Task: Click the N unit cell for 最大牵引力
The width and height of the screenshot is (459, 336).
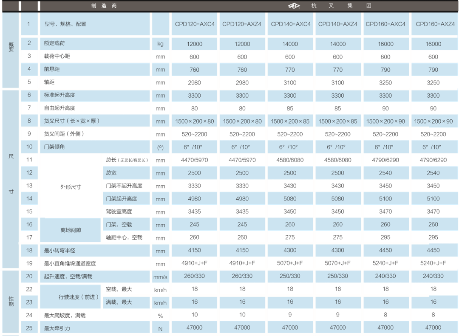Action: click(160, 328)
